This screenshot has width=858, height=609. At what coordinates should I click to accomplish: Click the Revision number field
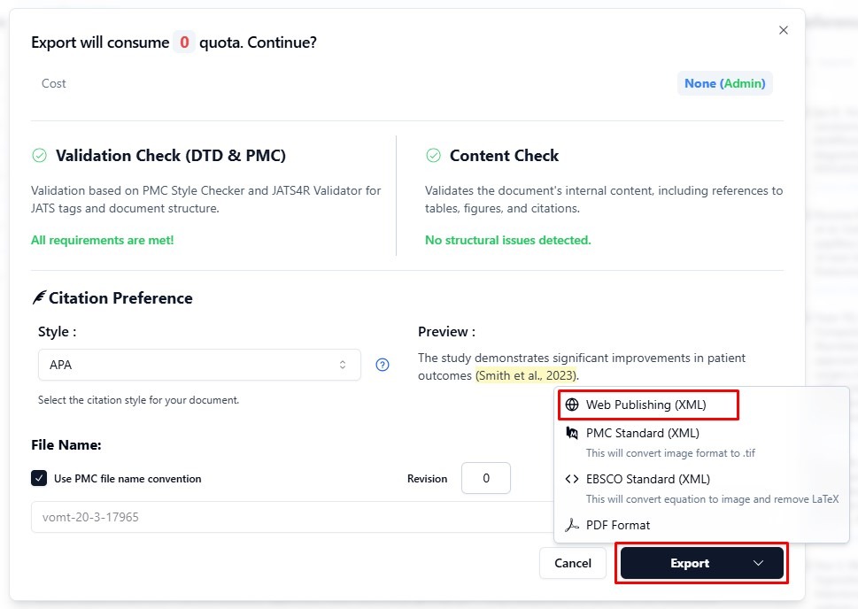(x=485, y=479)
